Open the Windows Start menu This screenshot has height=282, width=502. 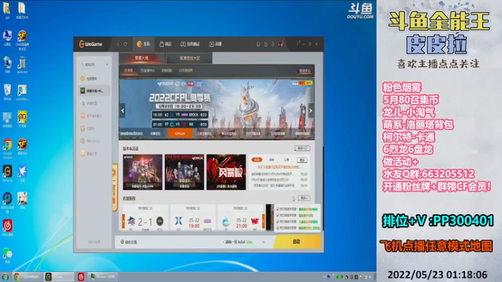coord(5,276)
